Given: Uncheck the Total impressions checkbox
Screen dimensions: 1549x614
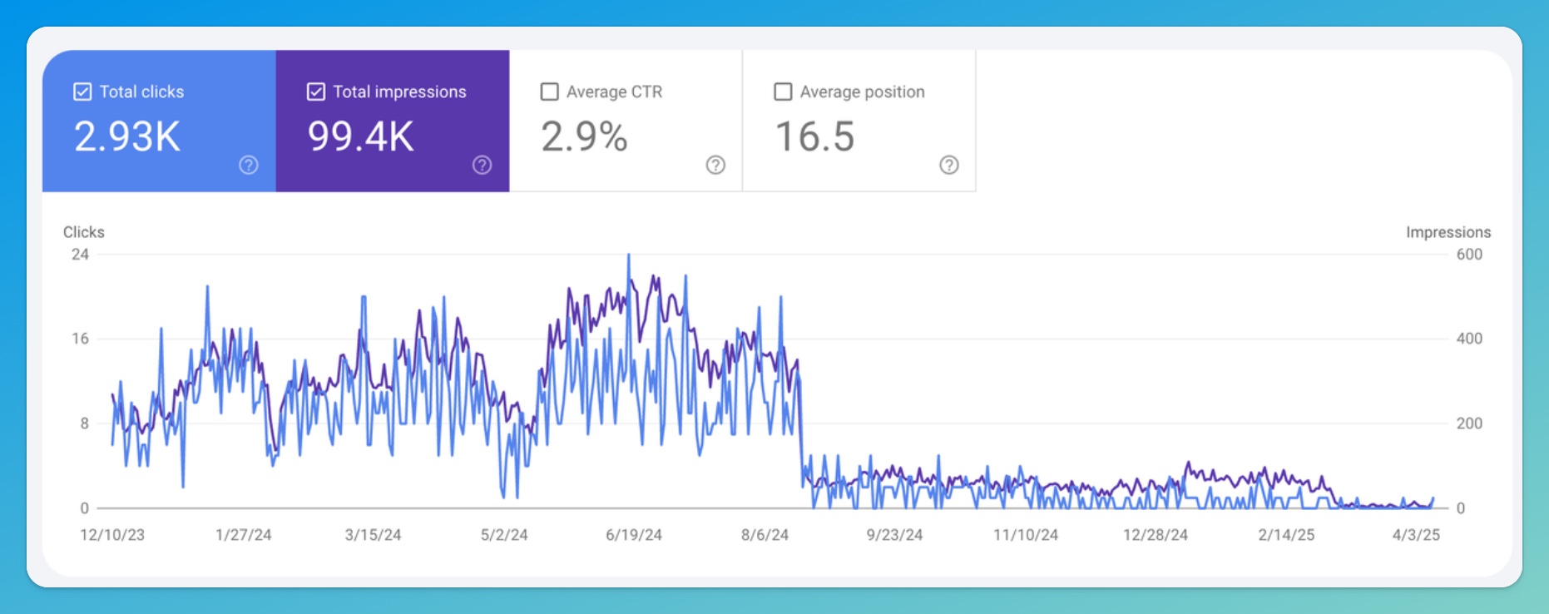Looking at the screenshot, I should click(316, 92).
